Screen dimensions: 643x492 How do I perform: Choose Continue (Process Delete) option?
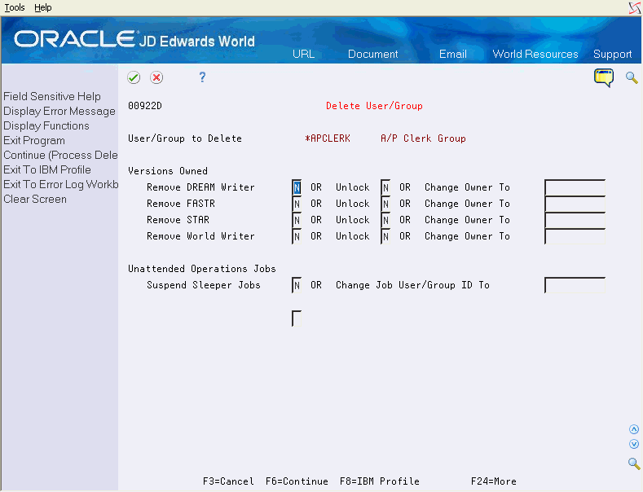click(60, 155)
